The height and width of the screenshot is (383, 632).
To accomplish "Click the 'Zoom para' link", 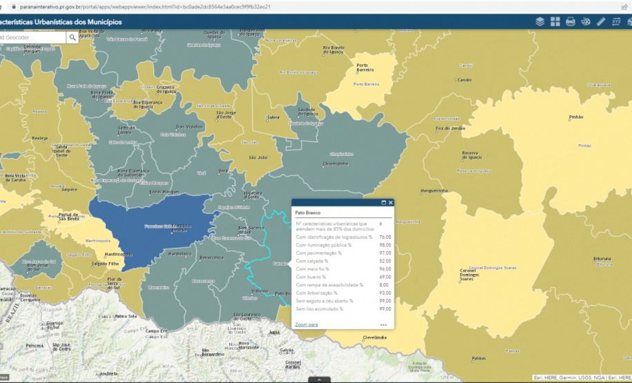I will point(307,324).
